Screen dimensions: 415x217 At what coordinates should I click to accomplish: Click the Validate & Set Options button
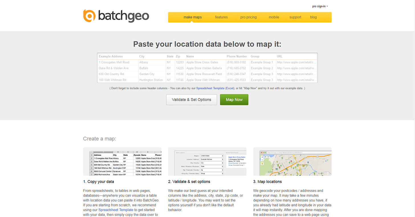coord(192,100)
